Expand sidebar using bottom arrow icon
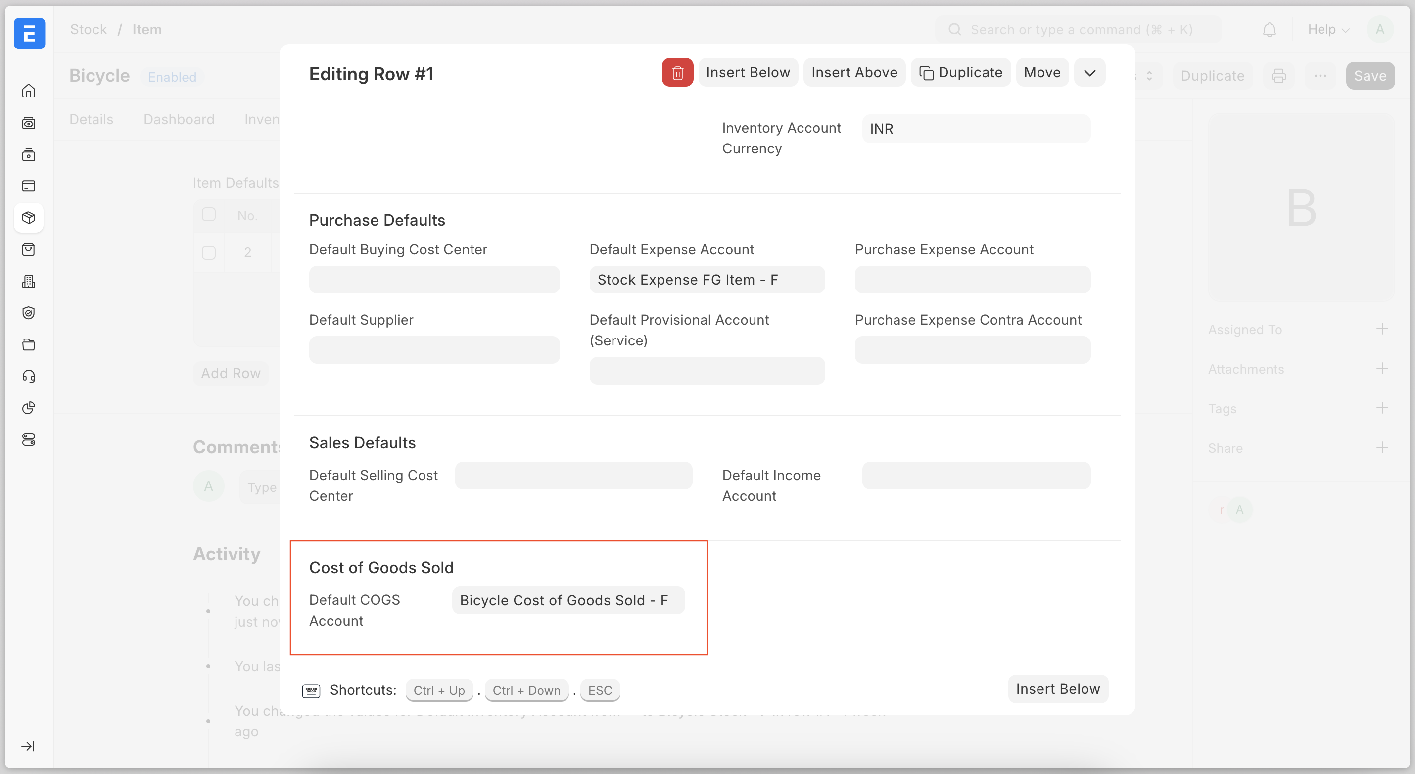1415x774 pixels. 28,746
